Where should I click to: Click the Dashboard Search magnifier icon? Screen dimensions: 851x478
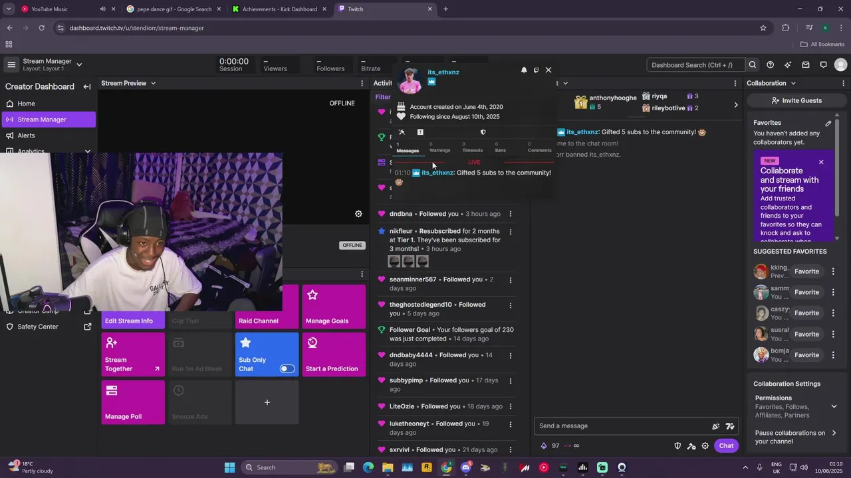(753, 65)
